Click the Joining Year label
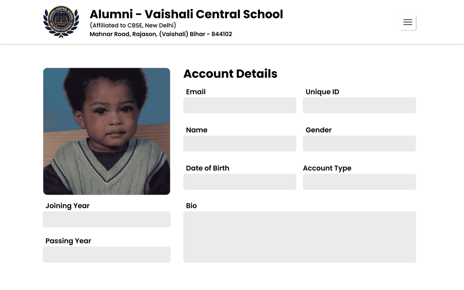 (68, 206)
